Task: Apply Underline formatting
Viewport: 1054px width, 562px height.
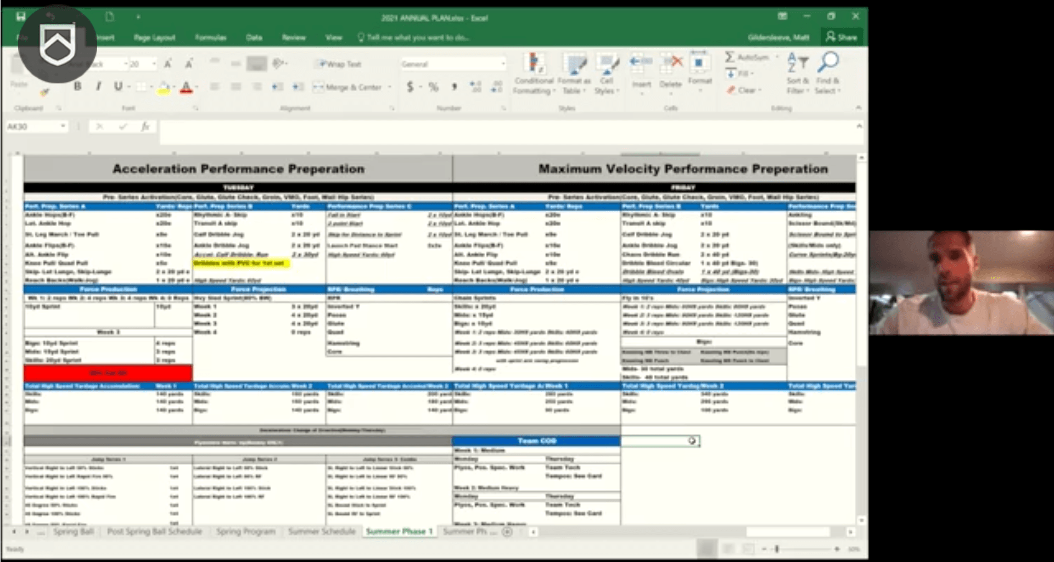Action: coord(117,86)
